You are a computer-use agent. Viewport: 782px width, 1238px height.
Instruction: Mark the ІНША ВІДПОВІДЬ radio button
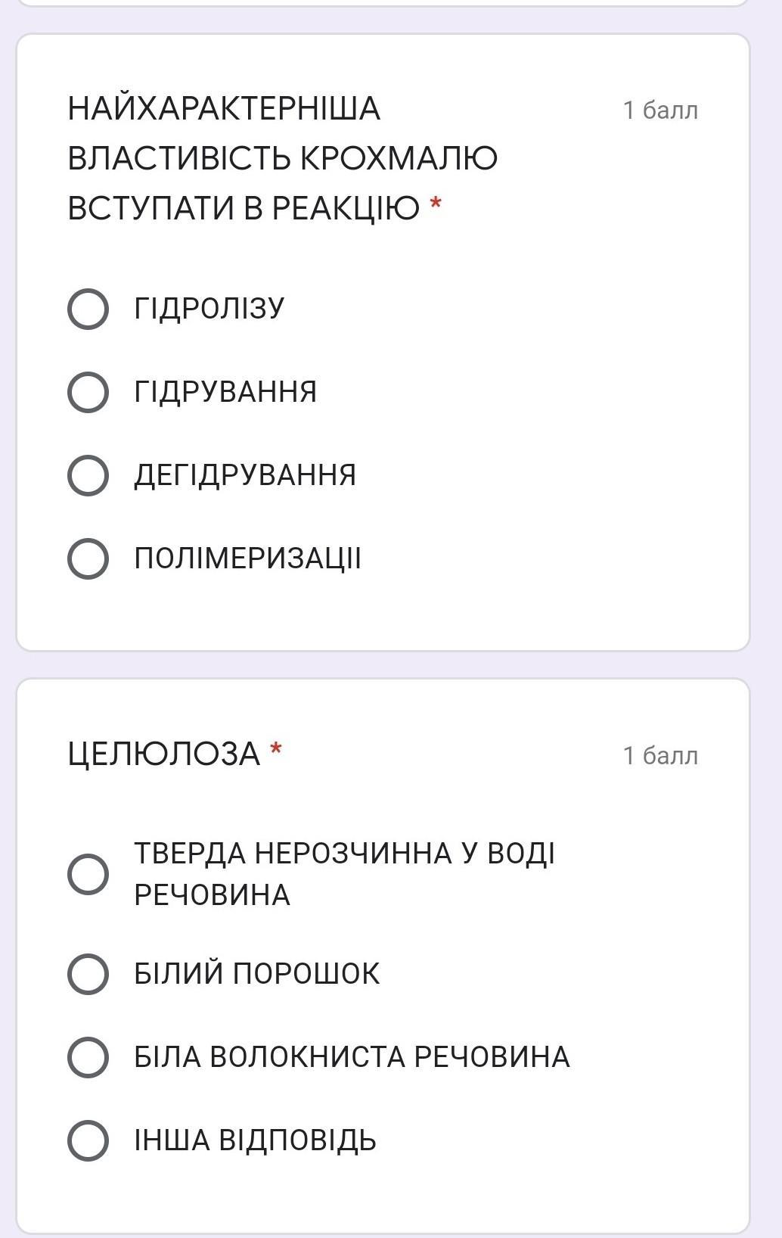(88, 1140)
